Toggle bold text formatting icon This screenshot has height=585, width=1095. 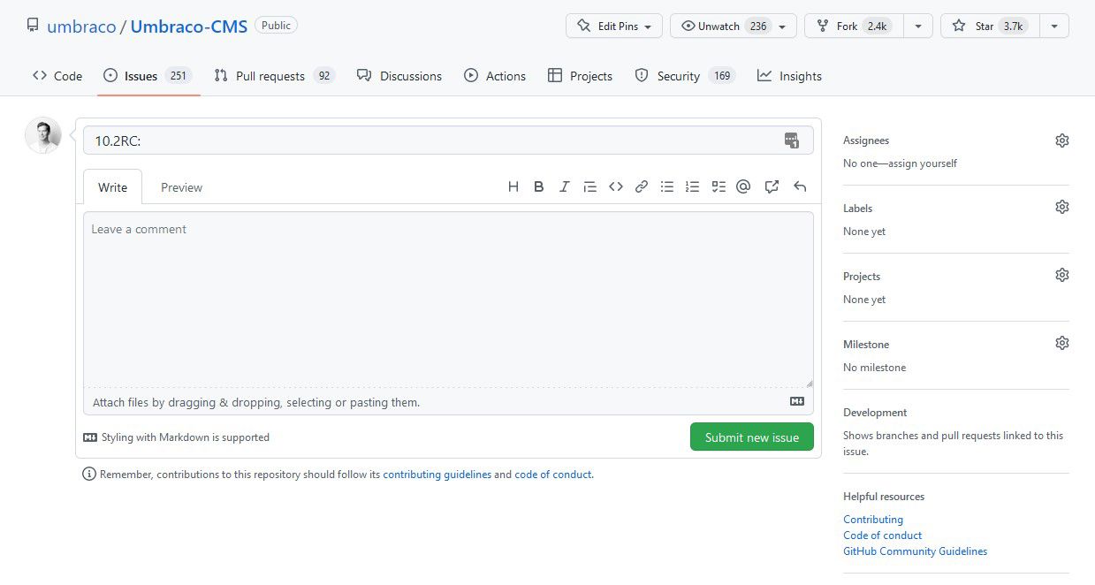coord(538,186)
